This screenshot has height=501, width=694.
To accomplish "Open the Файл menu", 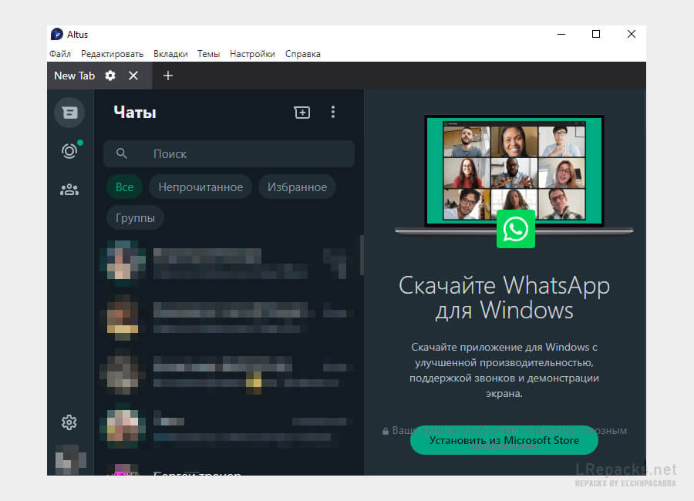I will (59, 54).
